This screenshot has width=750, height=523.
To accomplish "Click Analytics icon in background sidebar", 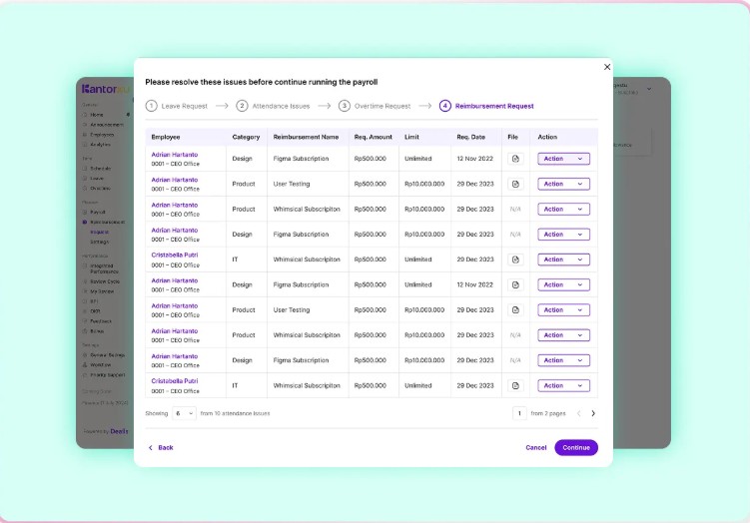I will coord(85,145).
